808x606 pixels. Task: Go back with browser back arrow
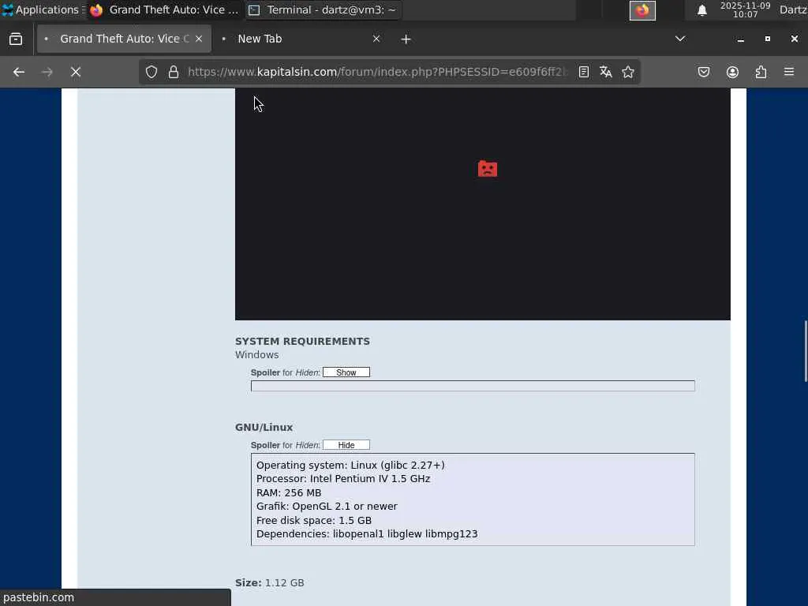[19, 72]
